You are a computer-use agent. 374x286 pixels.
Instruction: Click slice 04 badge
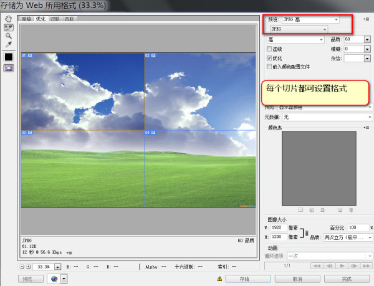[150, 133]
